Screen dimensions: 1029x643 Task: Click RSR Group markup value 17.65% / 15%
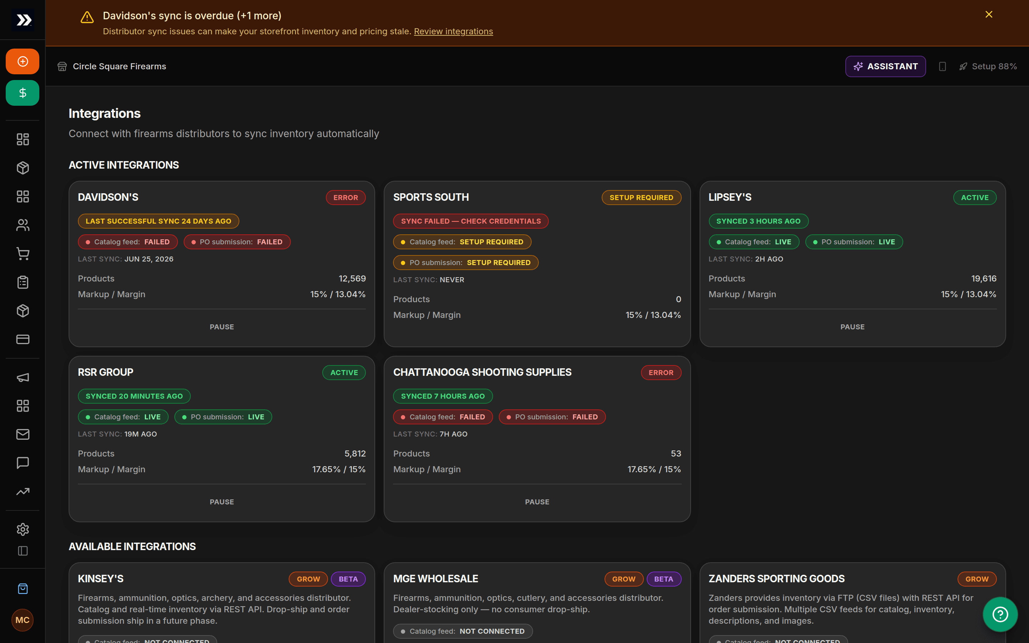click(338, 469)
